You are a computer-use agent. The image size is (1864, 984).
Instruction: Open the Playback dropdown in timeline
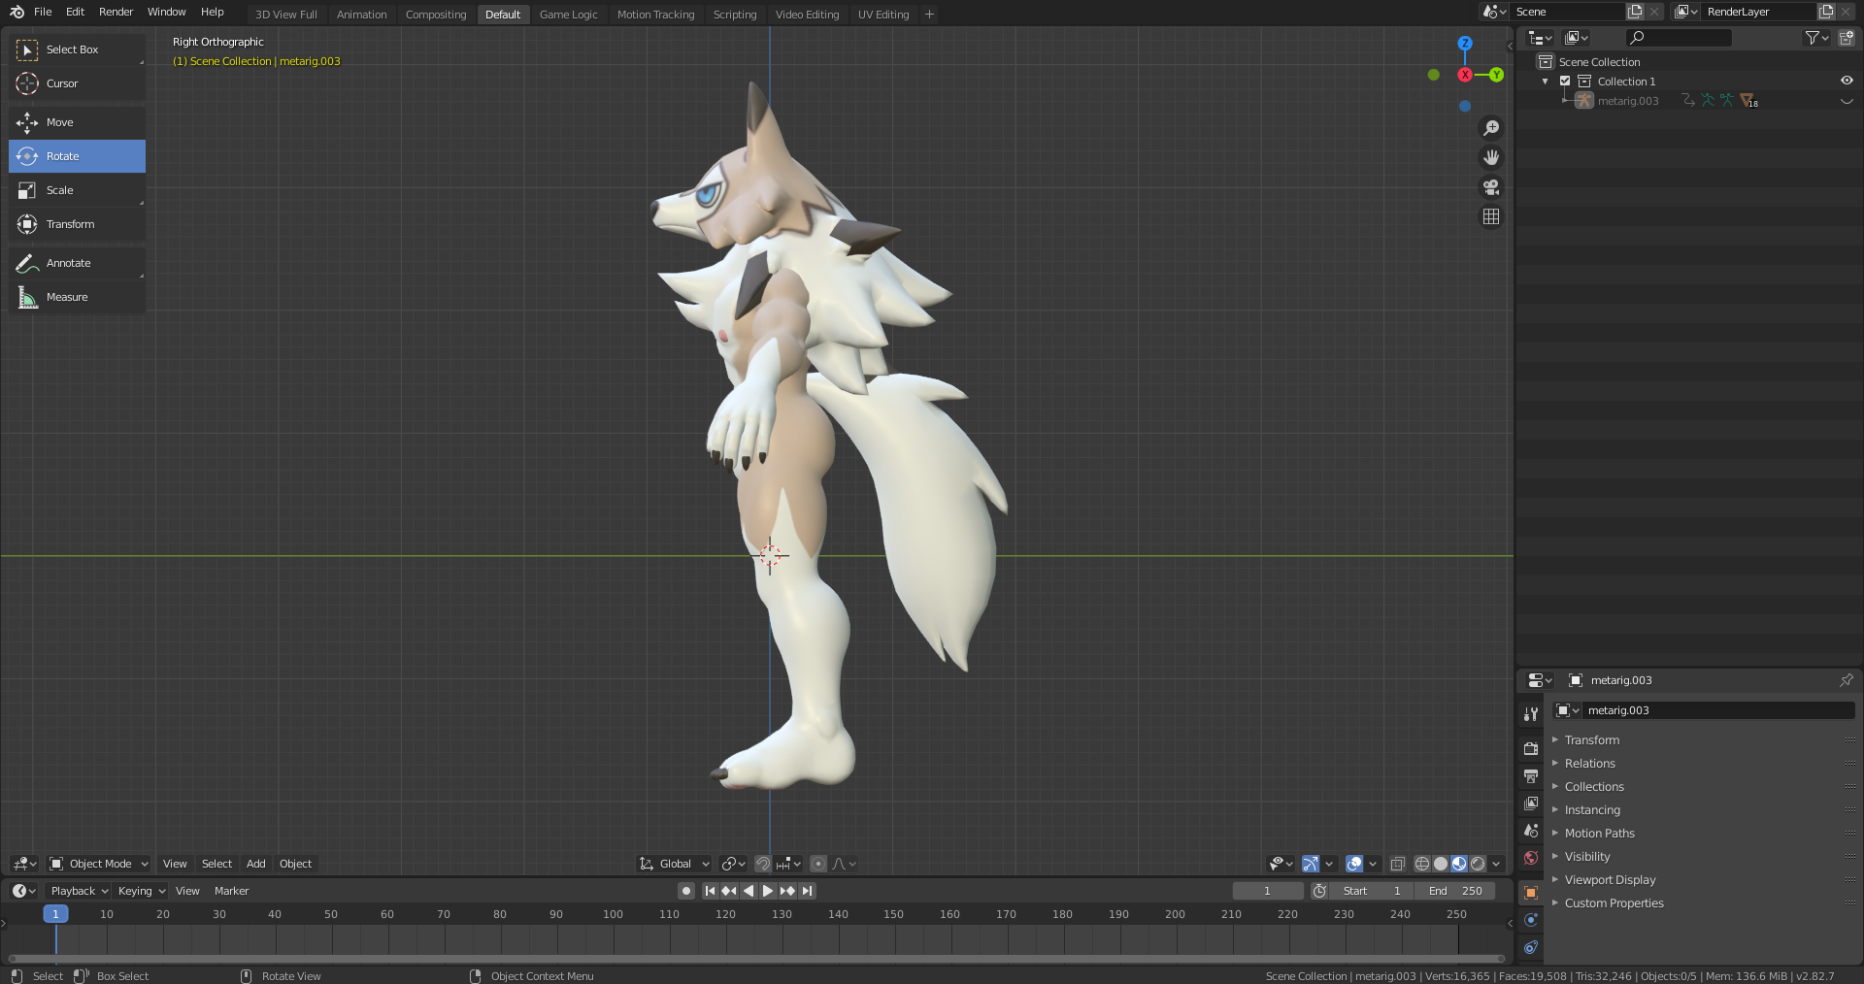click(x=79, y=891)
